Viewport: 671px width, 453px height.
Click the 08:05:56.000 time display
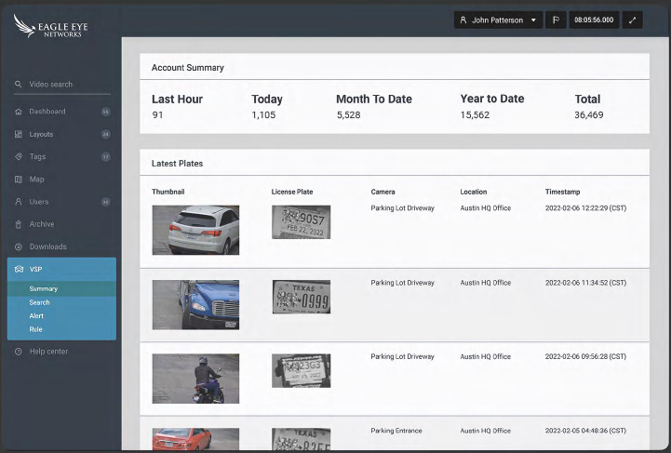coord(594,20)
